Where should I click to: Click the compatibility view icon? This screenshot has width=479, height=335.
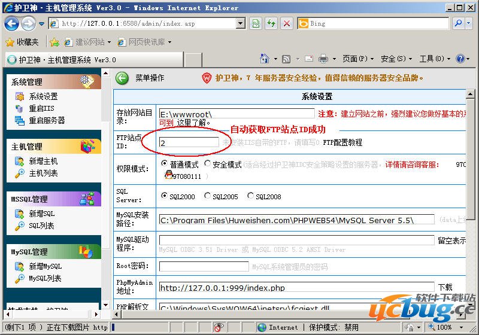256,23
